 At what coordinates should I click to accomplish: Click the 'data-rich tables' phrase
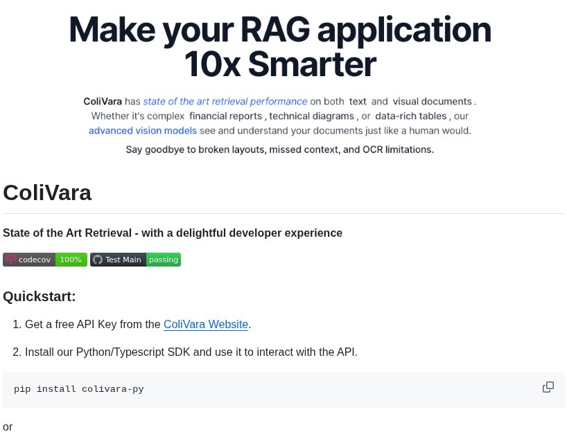pyautogui.click(x=411, y=116)
